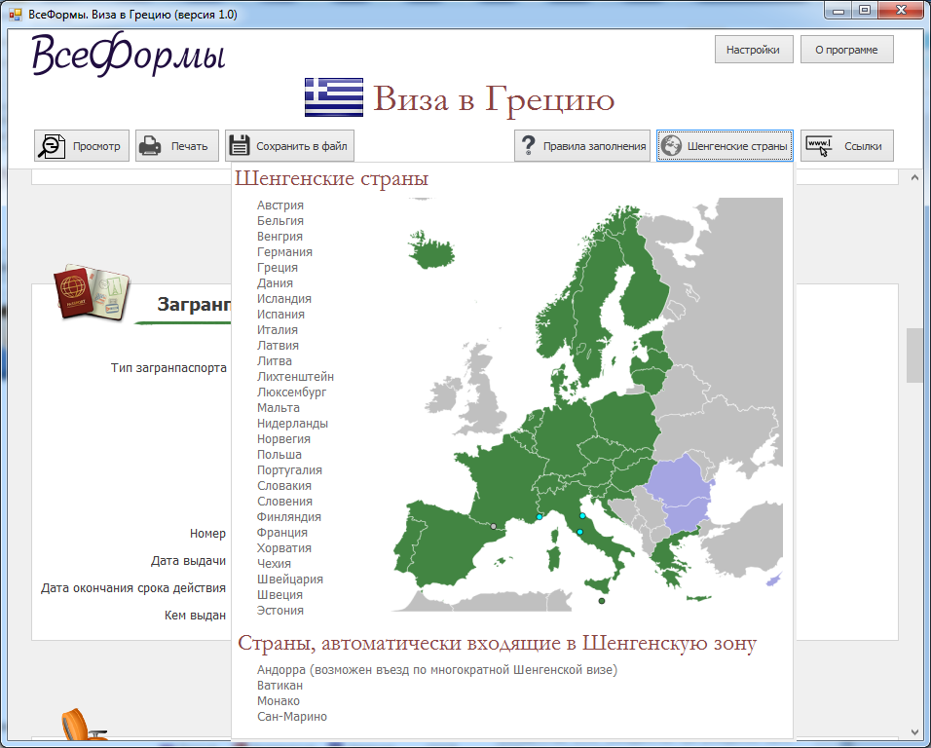This screenshot has height=748, width=931.
Task: Click the scrollbar down arrow
Action: 913,731
